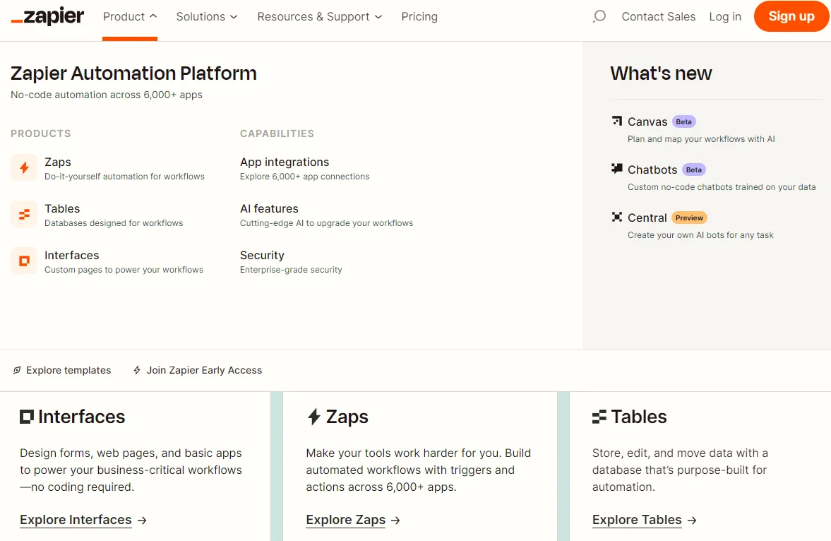The width and height of the screenshot is (831, 541).
Task: Click the Tables icon on the Tables card
Action: tap(599, 417)
